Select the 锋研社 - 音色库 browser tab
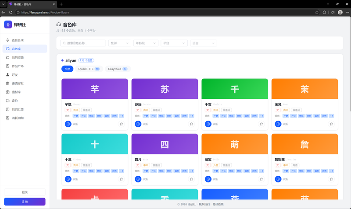This screenshot has height=209, width=351. (x=31, y=4)
